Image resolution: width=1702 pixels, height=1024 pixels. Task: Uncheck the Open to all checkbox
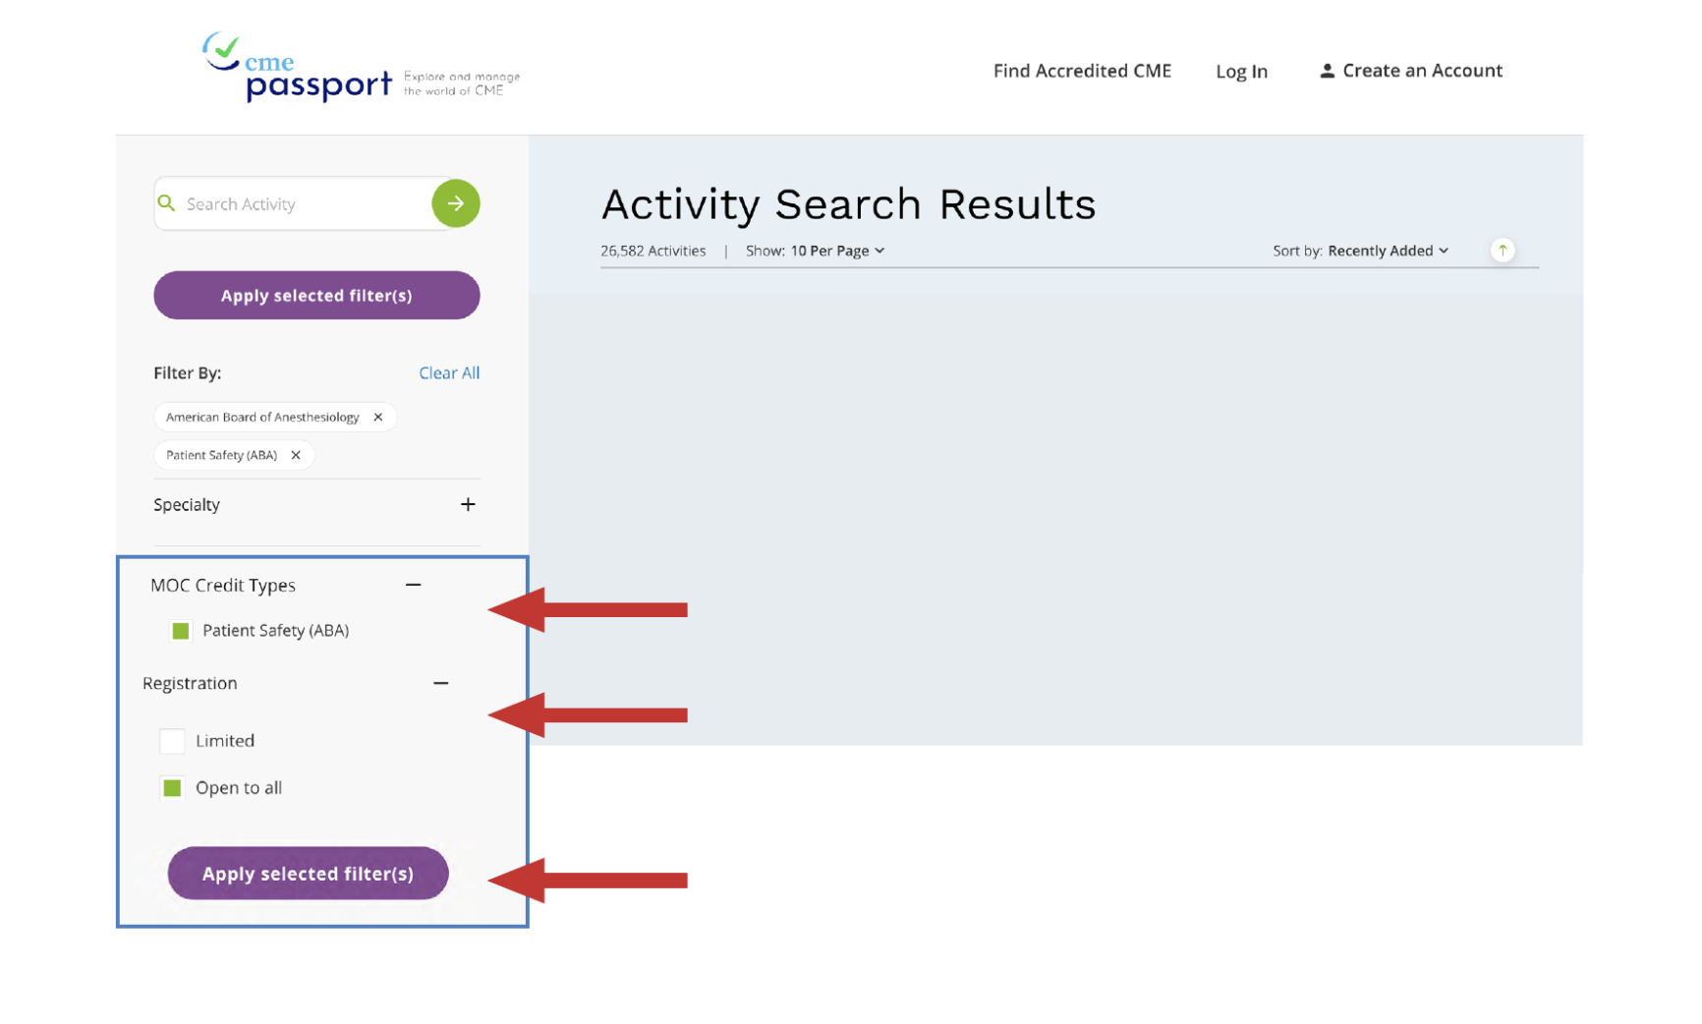click(172, 788)
